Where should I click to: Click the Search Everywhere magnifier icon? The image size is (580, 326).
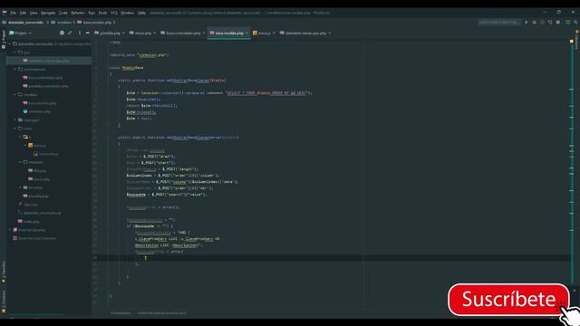click(x=575, y=22)
